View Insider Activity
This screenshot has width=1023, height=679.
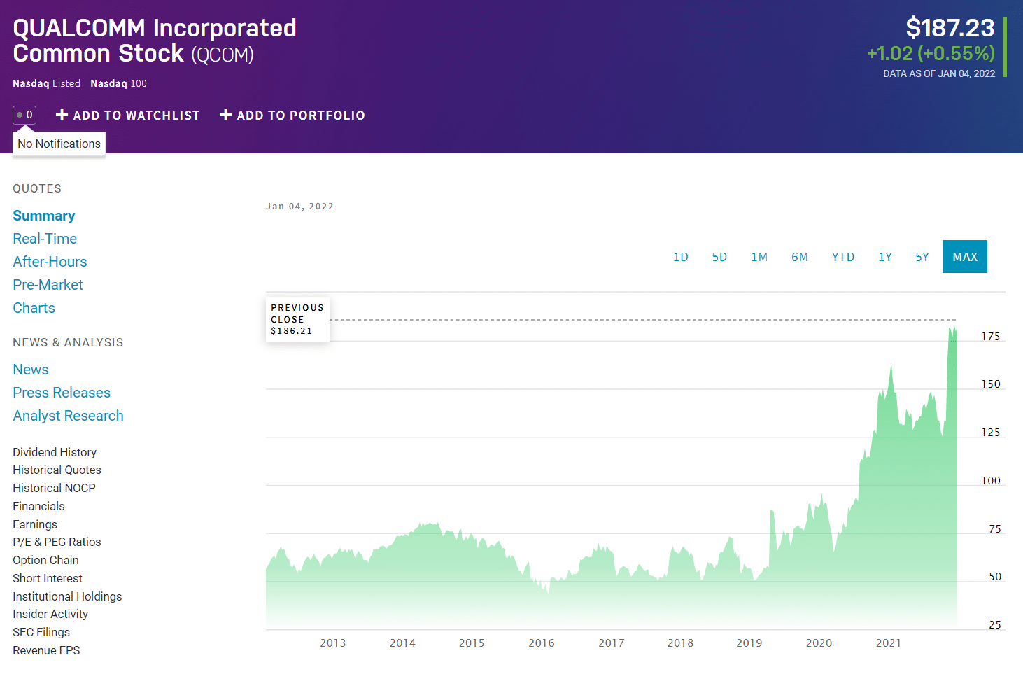pos(50,614)
